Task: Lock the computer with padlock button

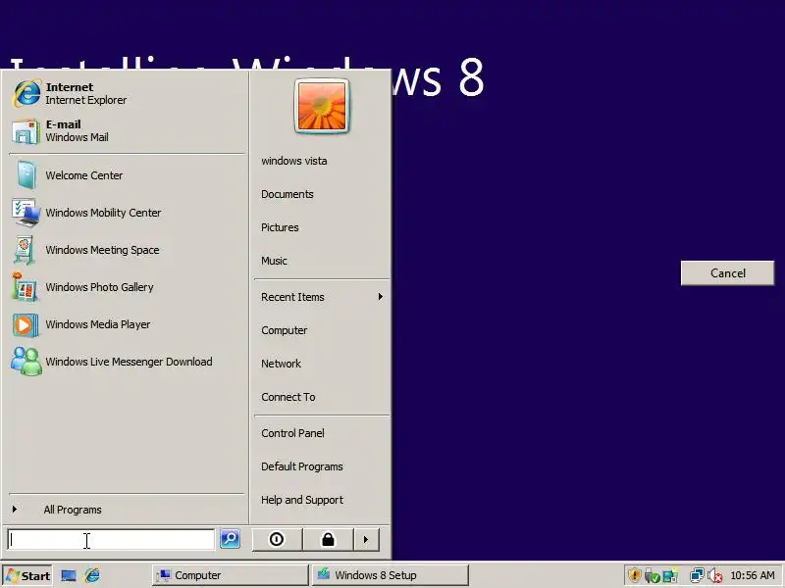Action: (328, 540)
